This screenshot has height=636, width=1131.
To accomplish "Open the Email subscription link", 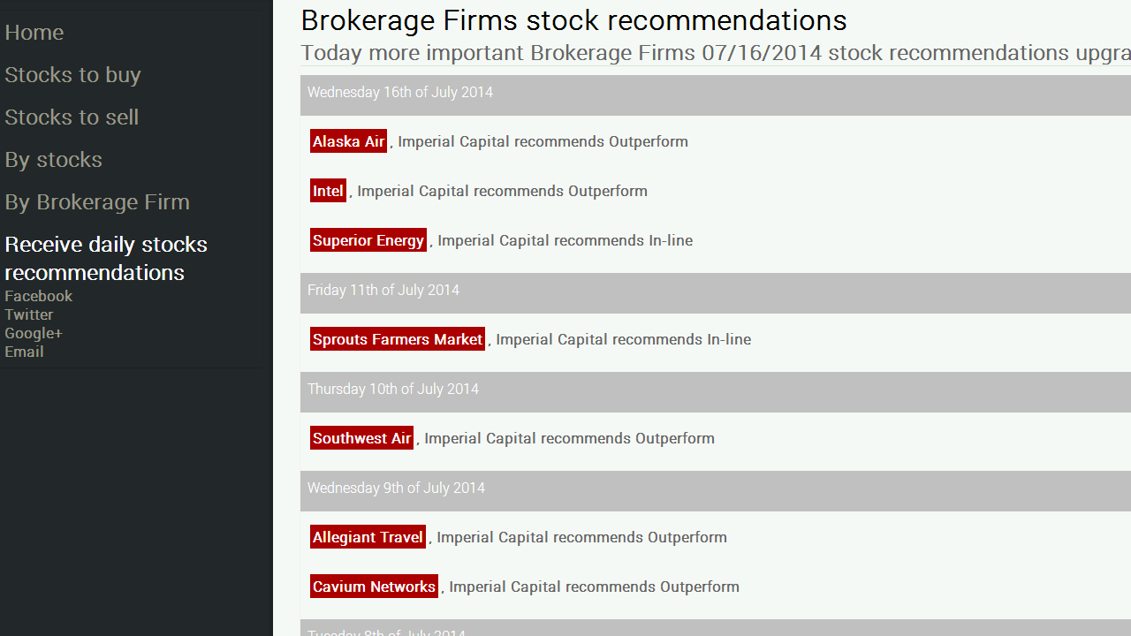I will click(x=24, y=352).
